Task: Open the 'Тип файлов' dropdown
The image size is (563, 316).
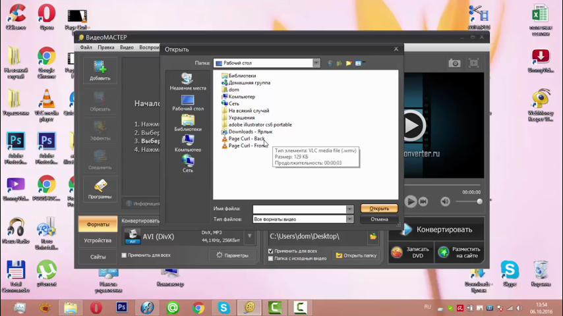Action: [349, 219]
